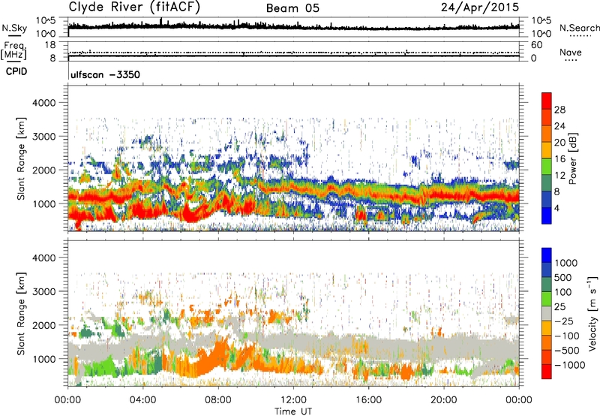The height and width of the screenshot is (416, 600).
Task: Click the "-100" label on the velocity colorbar
Action: click(x=567, y=336)
